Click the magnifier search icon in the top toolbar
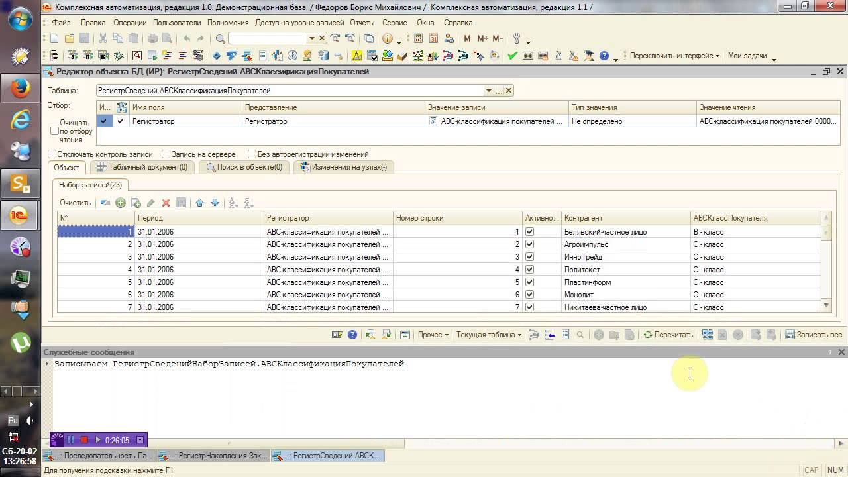This screenshot has height=477, width=848. 221,39
